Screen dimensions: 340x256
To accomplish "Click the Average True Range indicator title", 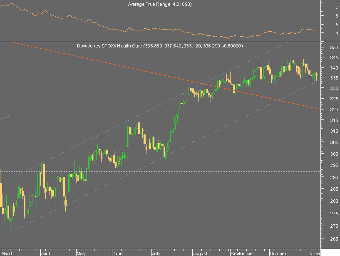I will click(x=160, y=4).
